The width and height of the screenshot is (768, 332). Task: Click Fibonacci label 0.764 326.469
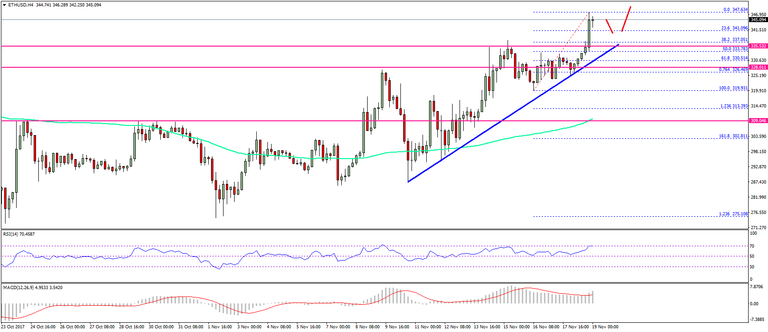[x=733, y=70]
